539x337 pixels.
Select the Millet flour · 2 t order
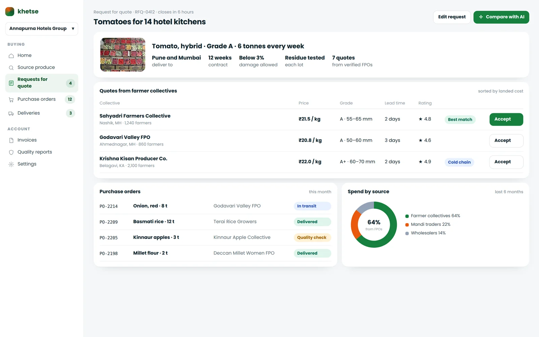(150, 253)
